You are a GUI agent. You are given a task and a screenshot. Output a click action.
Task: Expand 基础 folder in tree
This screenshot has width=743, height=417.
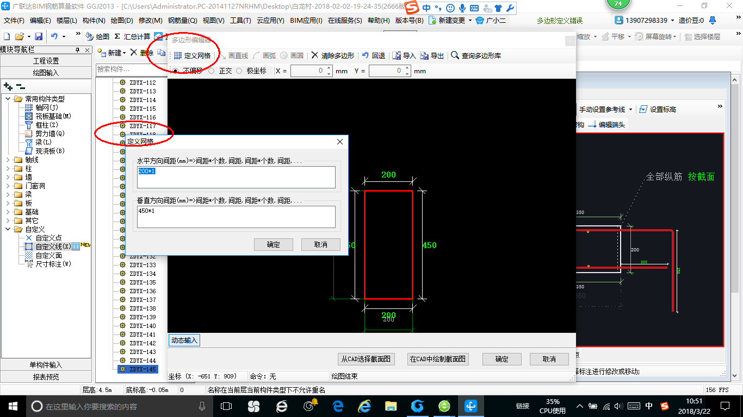click(x=8, y=212)
